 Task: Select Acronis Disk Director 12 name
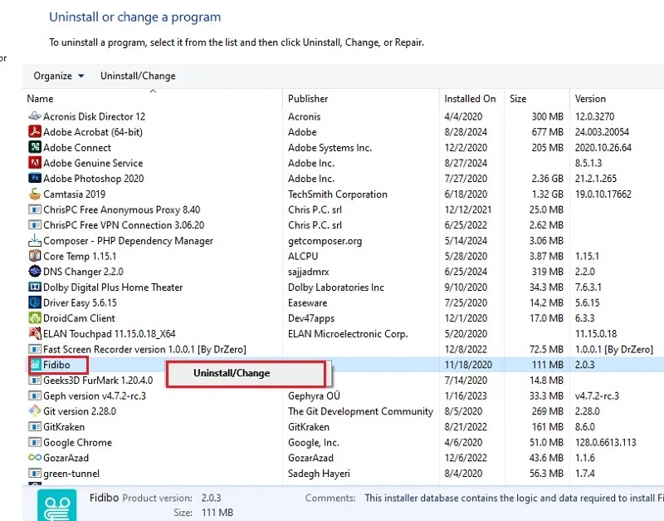coord(94,116)
